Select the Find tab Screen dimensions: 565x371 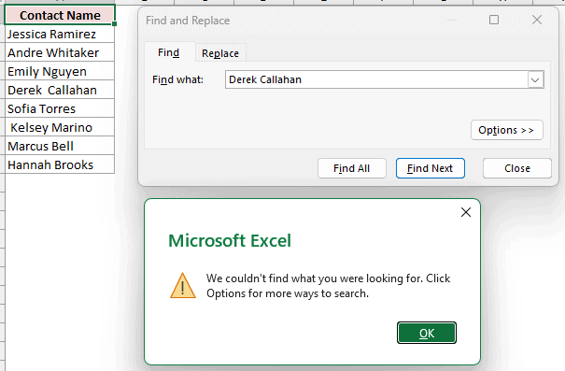click(169, 52)
